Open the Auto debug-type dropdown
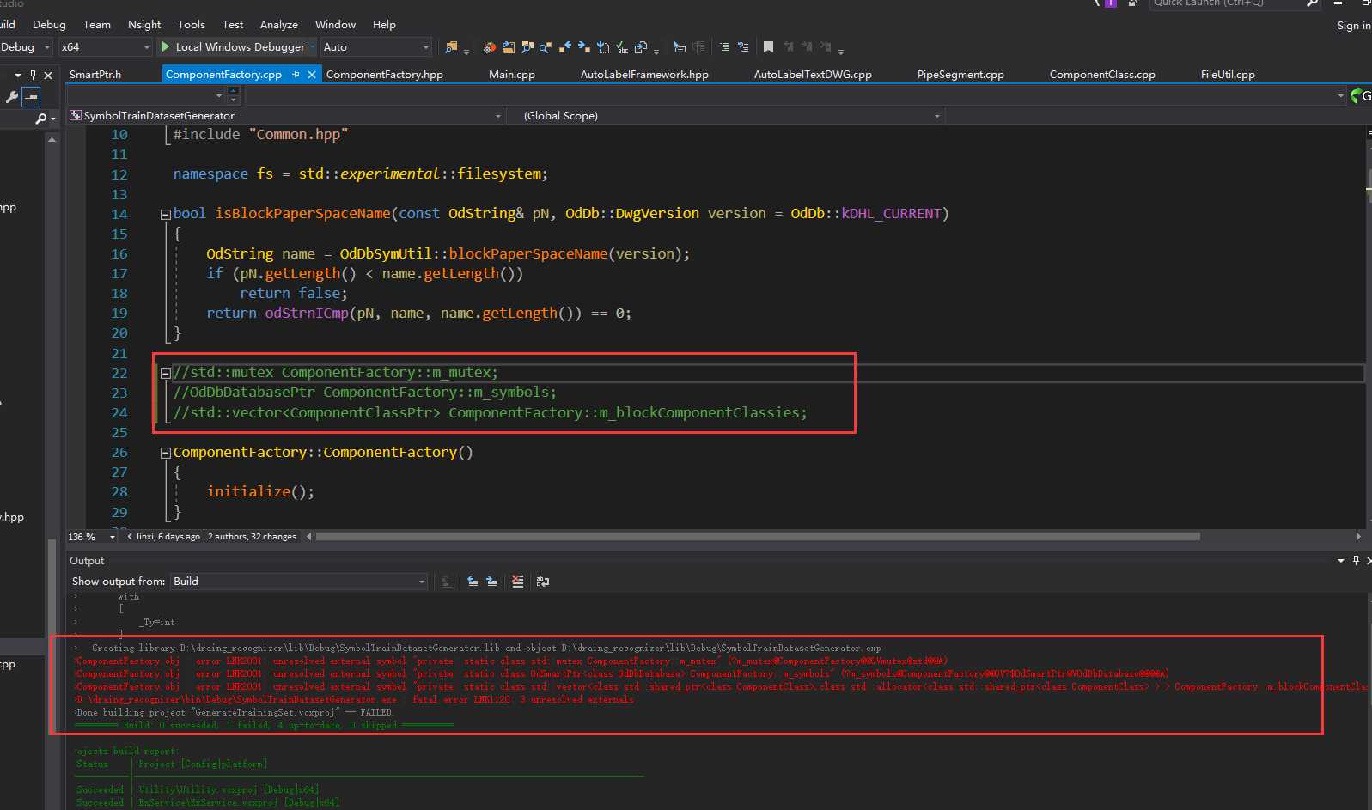1372x810 pixels. click(x=375, y=47)
